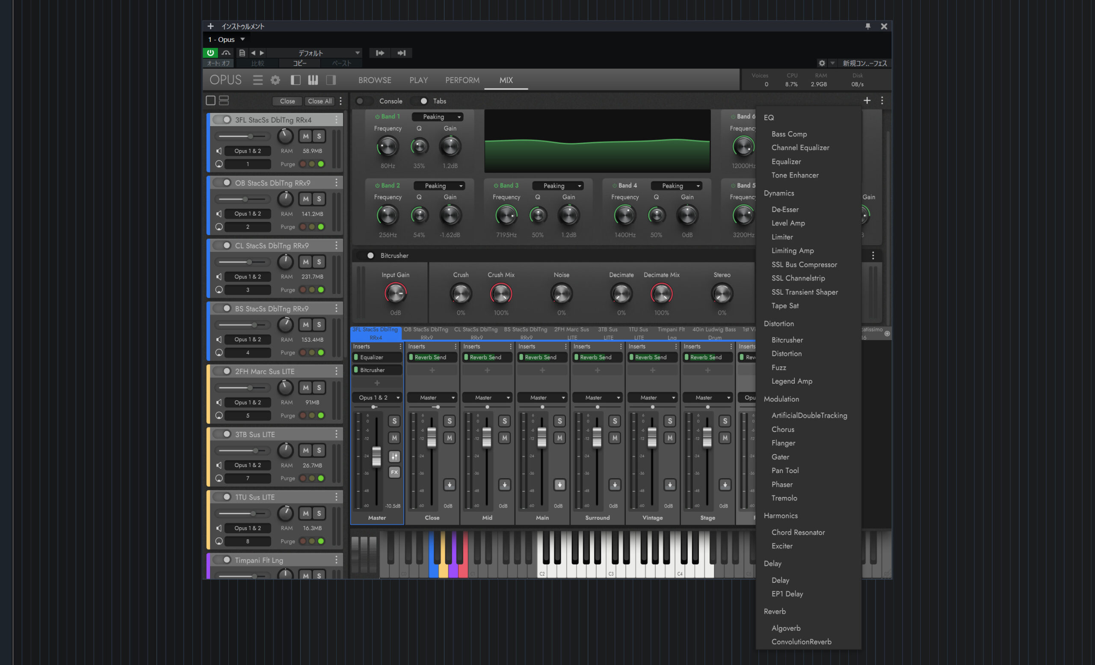Select the OB StacSs DblTng RRx9 mixer tab

[x=426, y=334]
